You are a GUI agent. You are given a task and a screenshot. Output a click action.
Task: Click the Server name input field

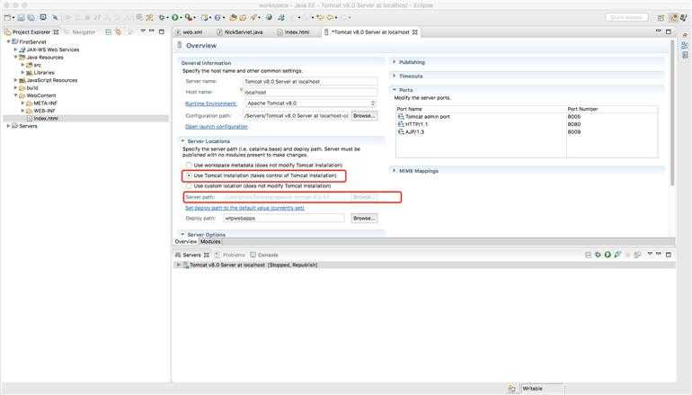point(310,82)
